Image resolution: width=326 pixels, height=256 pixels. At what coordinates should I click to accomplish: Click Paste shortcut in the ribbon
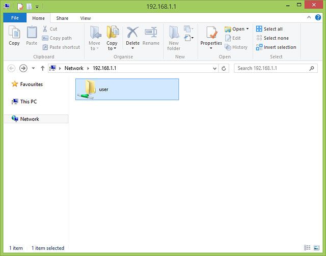click(x=61, y=47)
